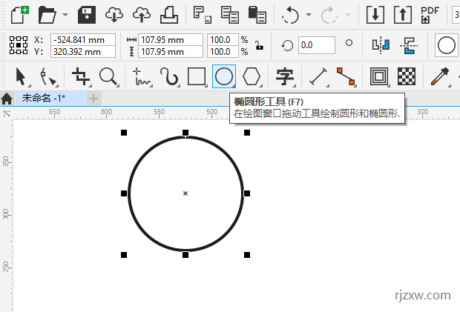The height and width of the screenshot is (312, 460).
Task: Pick the Text tool
Action: (x=285, y=76)
